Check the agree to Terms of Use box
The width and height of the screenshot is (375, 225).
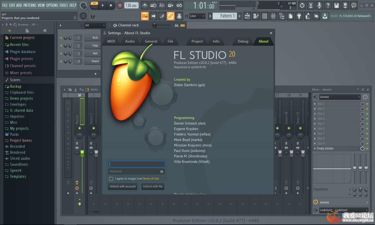(111, 179)
